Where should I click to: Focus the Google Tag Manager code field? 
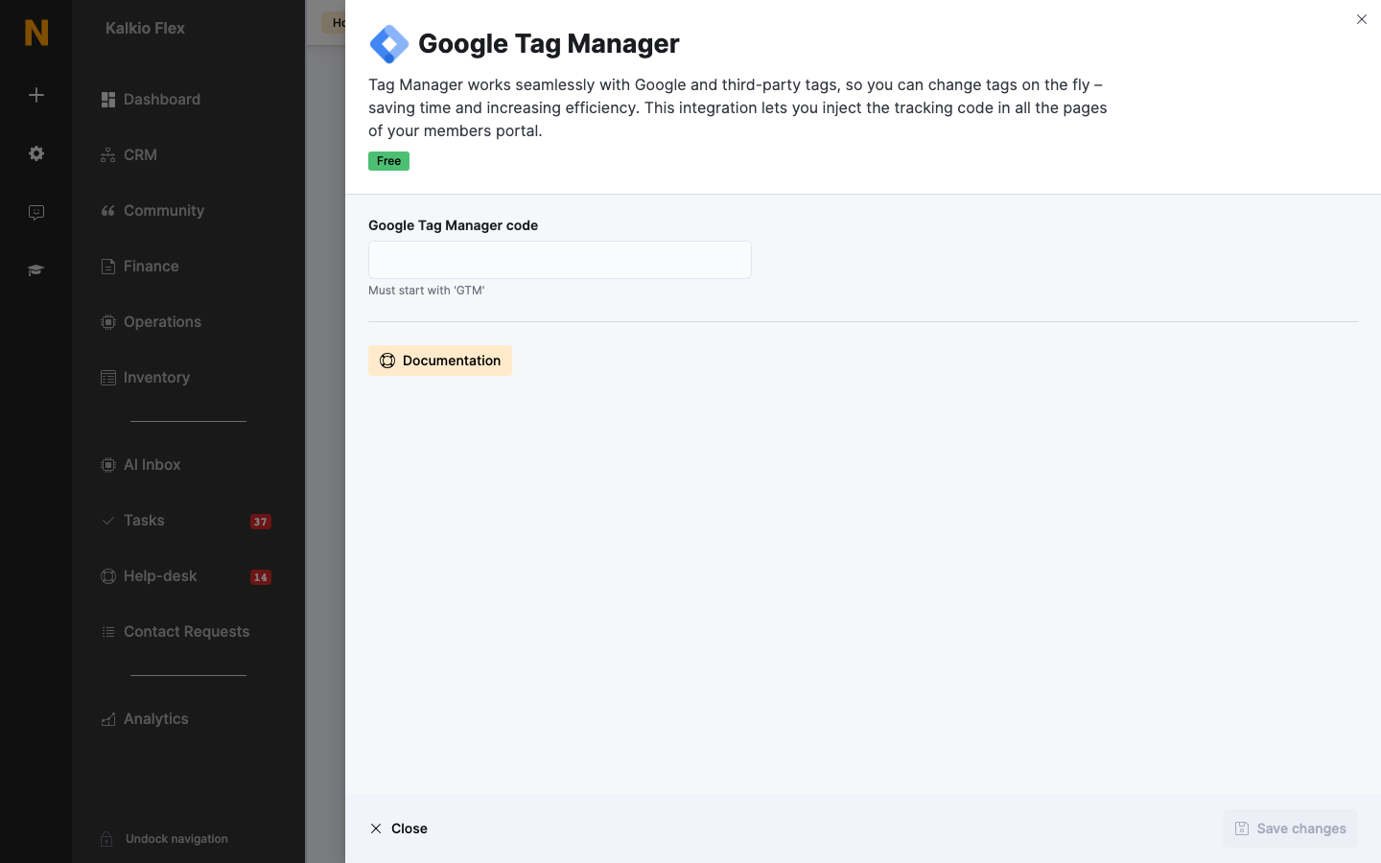tap(560, 260)
